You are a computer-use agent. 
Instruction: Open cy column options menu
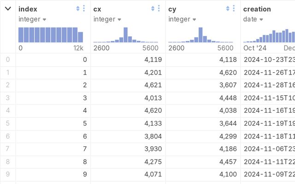click(234, 9)
